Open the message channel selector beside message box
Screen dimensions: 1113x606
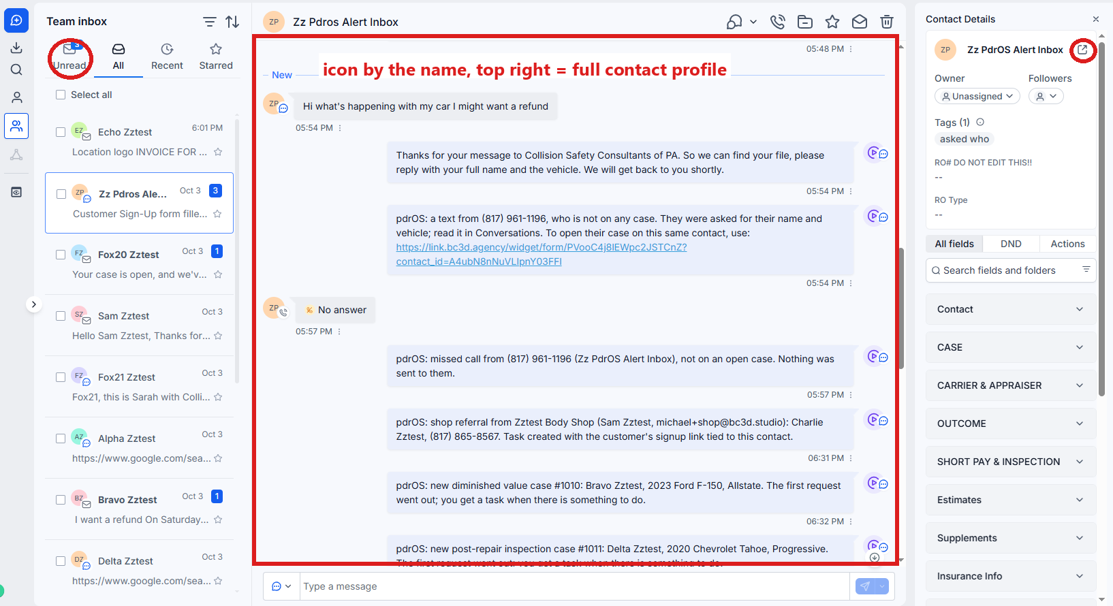point(281,586)
